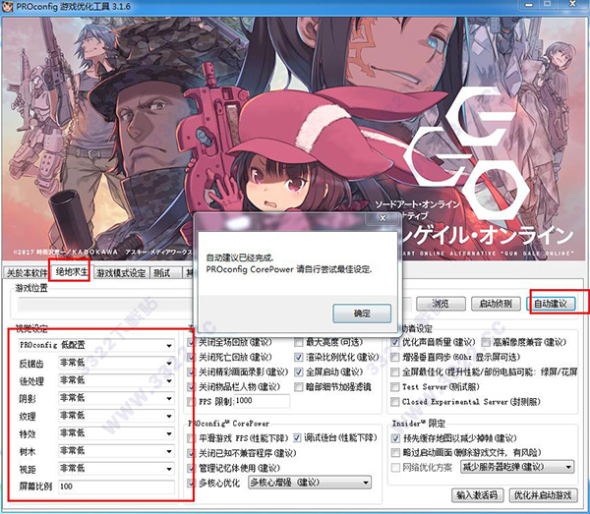Toggle 关闭全场回放 checkbox
The image size is (590, 514).
[x=191, y=343]
